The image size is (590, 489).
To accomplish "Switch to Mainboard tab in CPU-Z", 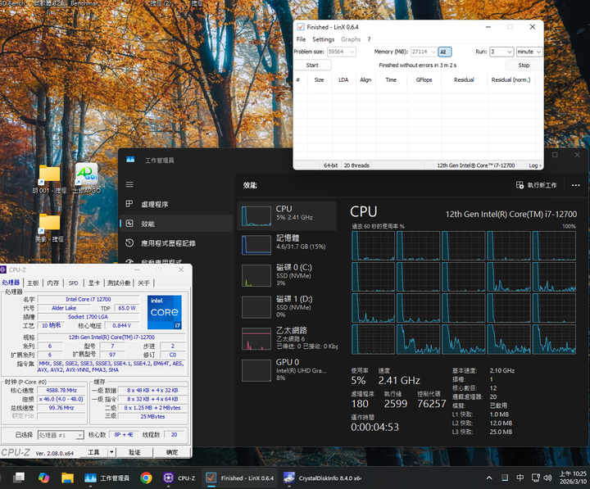I will (x=33, y=283).
